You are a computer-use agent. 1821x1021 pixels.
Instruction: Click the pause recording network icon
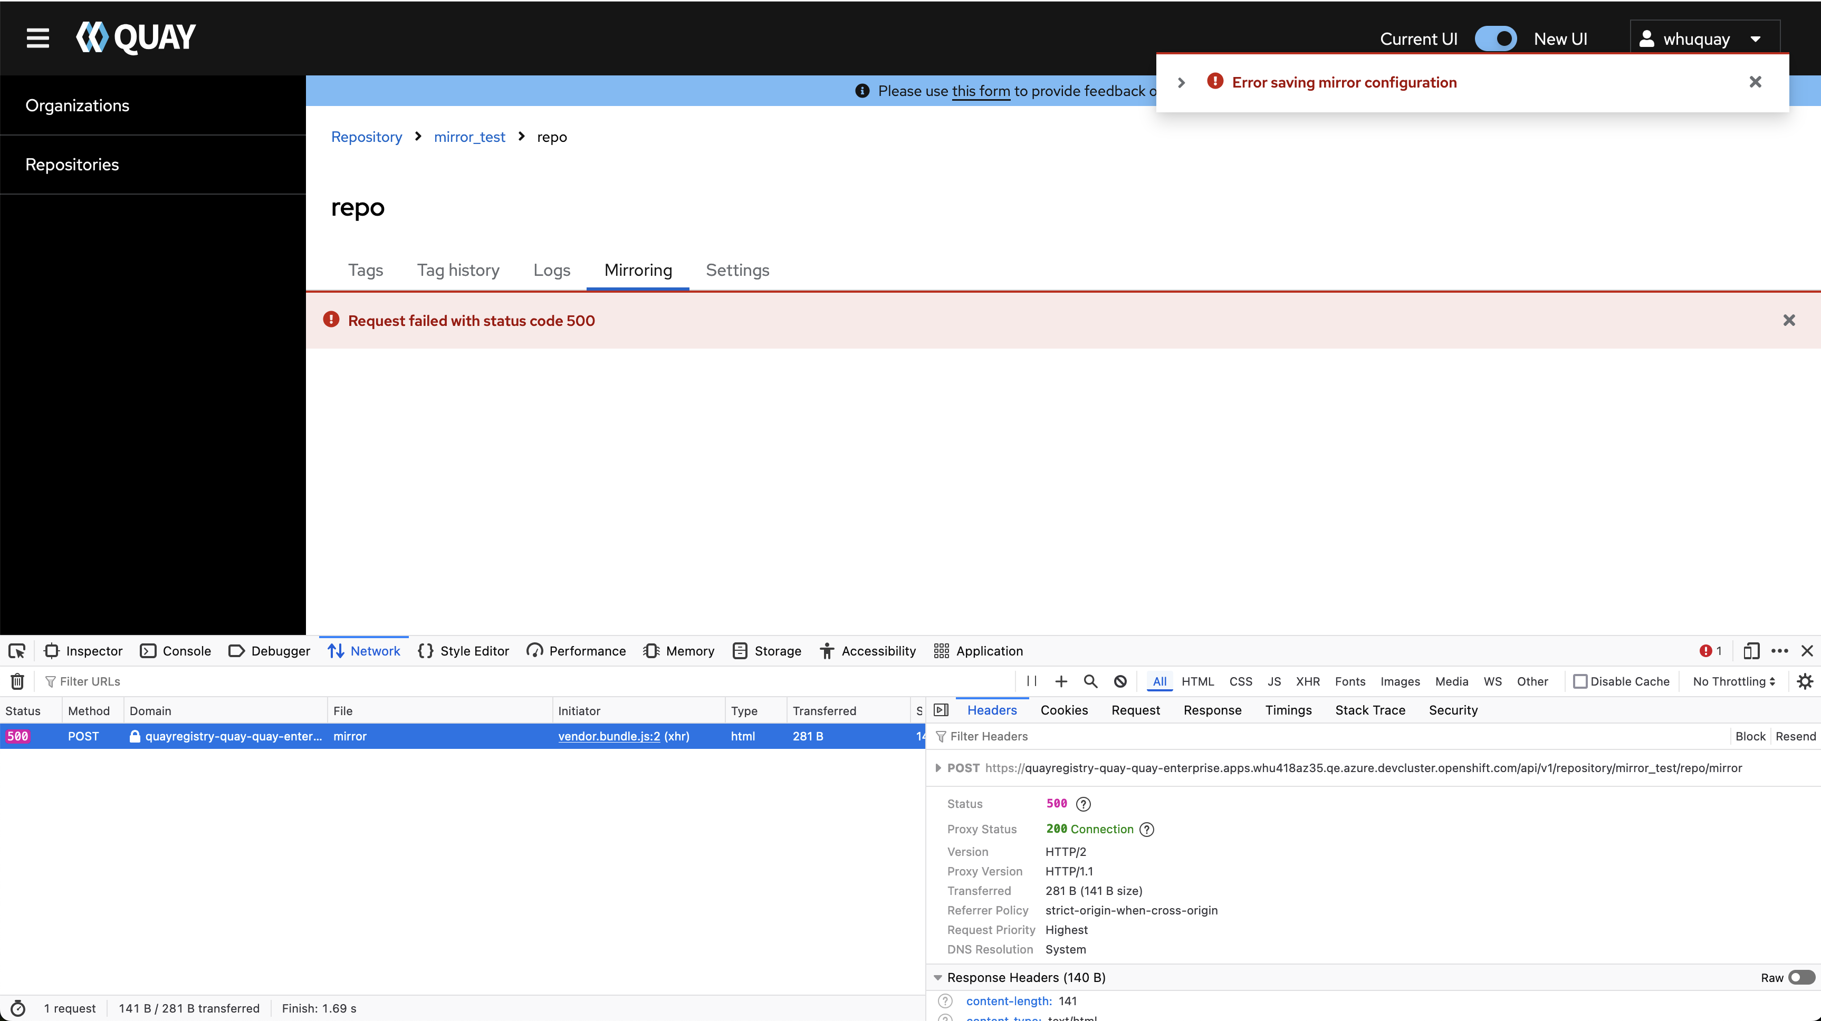1031,681
